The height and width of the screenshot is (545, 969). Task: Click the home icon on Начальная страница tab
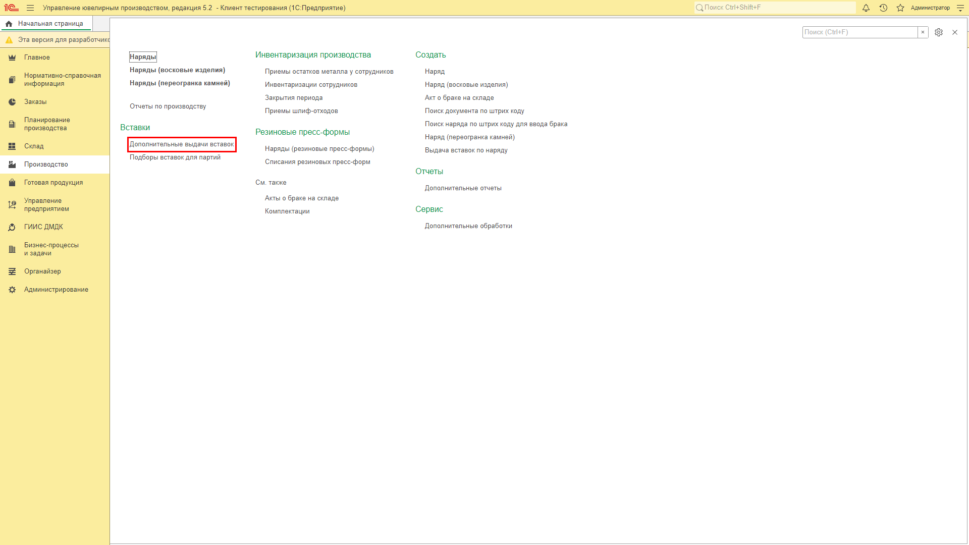(9, 24)
